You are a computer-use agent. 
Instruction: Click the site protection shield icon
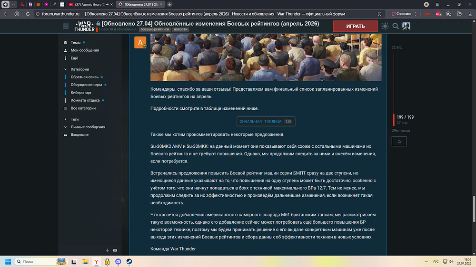point(38,14)
